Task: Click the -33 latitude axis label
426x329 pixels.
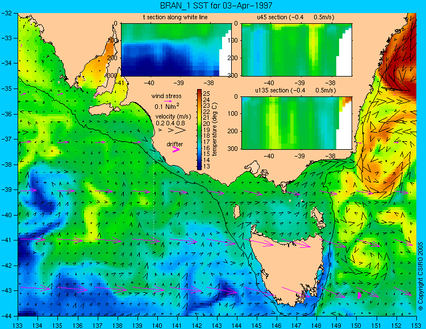Action: click(x=6, y=38)
